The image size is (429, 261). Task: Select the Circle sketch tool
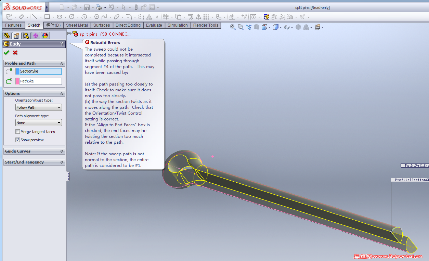pyautogui.click(x=72, y=17)
